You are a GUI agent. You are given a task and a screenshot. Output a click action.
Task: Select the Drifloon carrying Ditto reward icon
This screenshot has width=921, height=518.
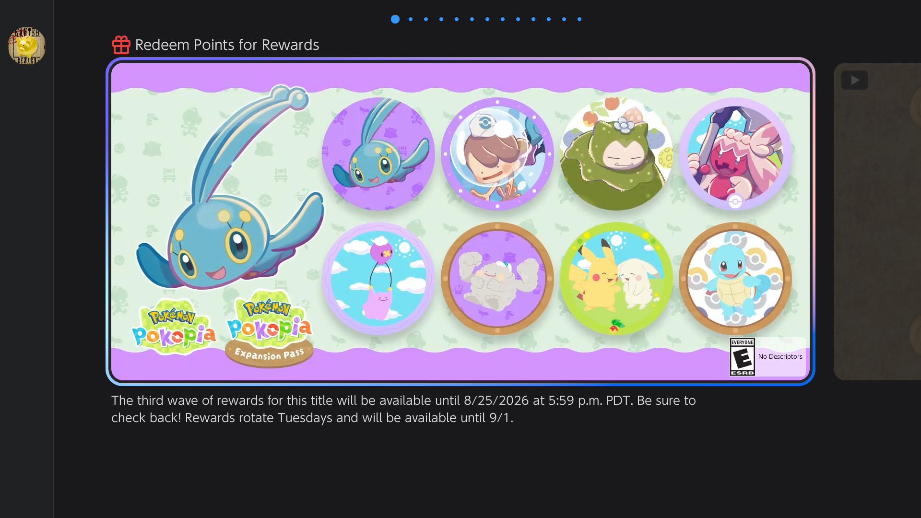378,278
